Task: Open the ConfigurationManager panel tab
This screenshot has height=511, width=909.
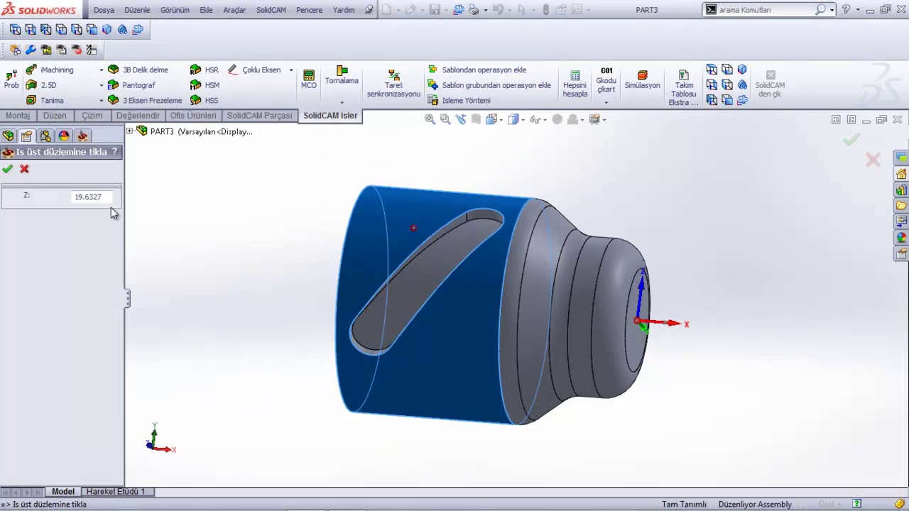Action: (45, 136)
